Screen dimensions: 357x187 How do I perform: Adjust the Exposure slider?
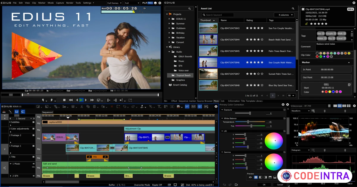pos(250,113)
